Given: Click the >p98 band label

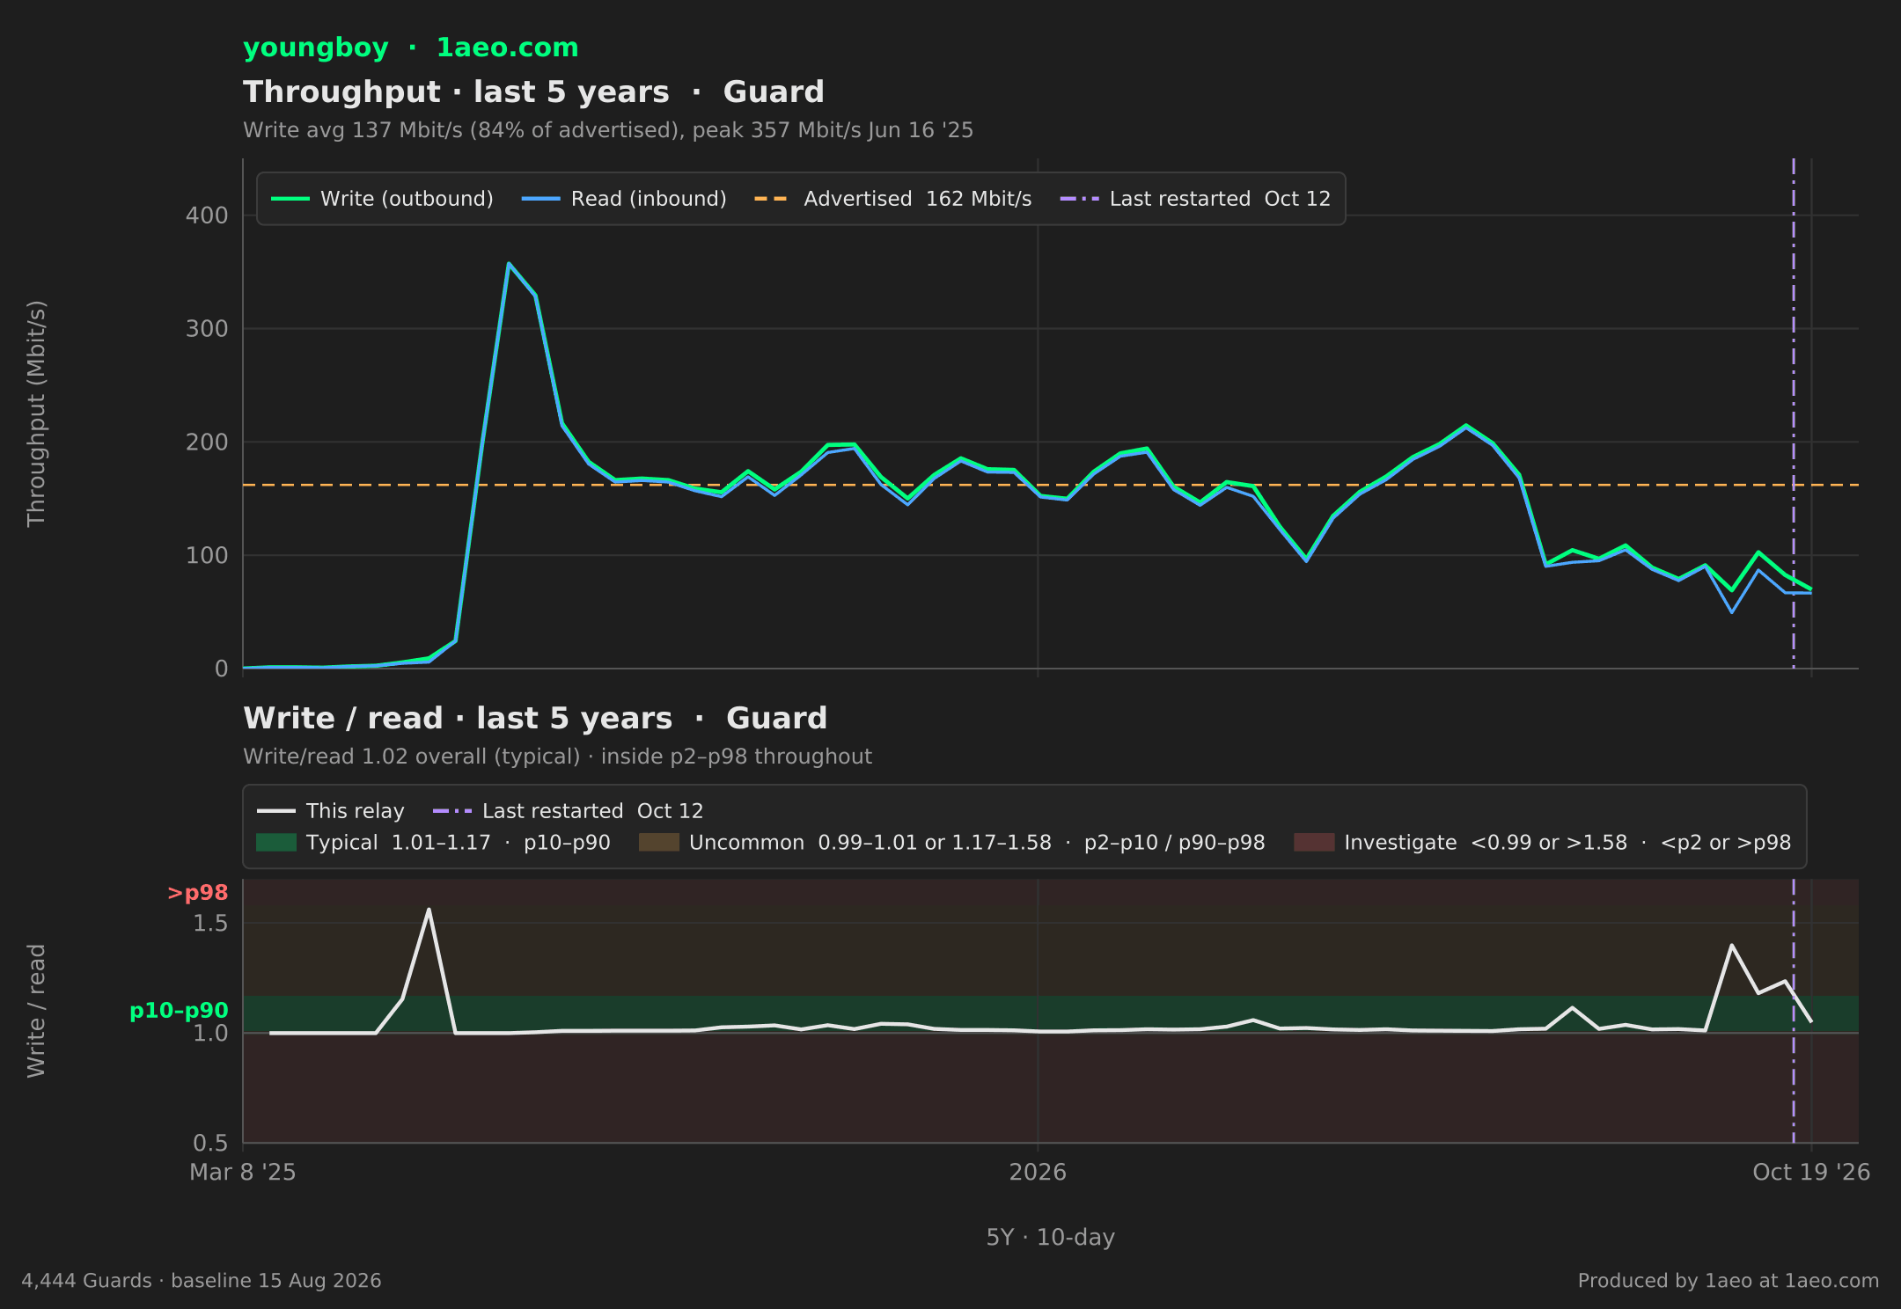Looking at the screenshot, I should (x=198, y=893).
